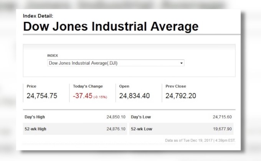Click the Day's High value 24,850.10
This screenshot has height=161, width=261.
coord(116,117)
